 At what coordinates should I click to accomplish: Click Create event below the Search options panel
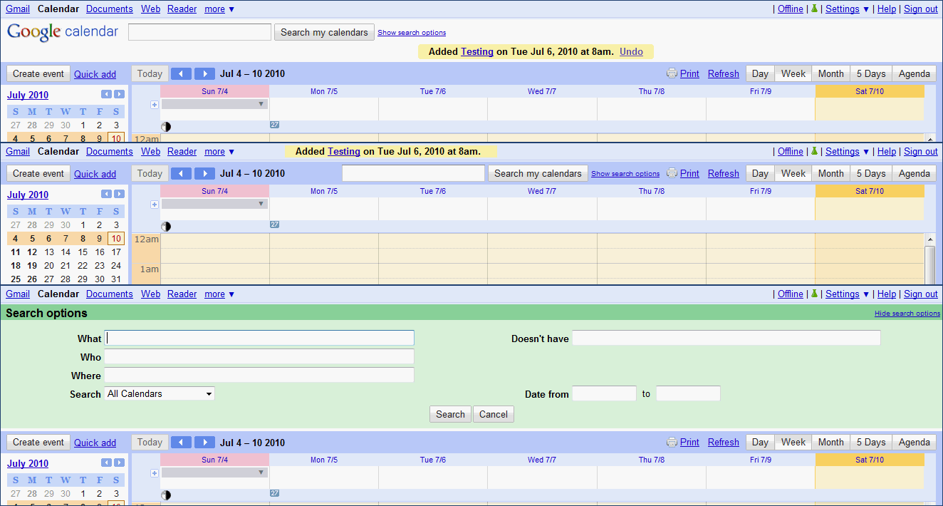38,442
